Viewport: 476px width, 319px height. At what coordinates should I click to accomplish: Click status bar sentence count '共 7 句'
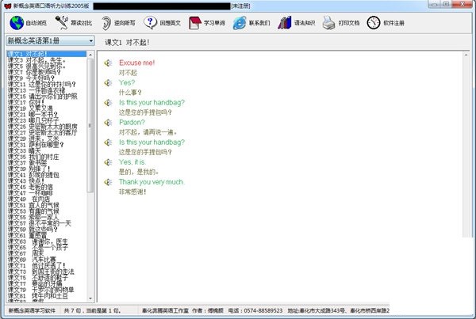click(x=72, y=310)
